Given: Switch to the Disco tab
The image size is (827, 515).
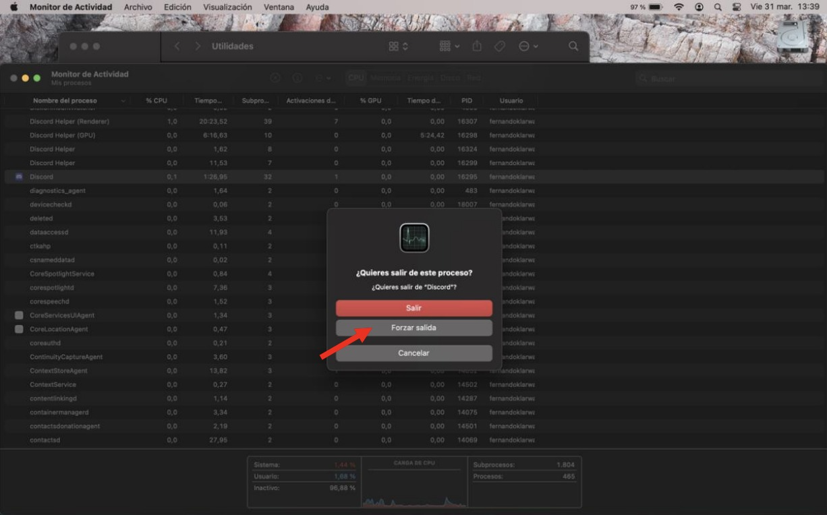Looking at the screenshot, I should 449,78.
